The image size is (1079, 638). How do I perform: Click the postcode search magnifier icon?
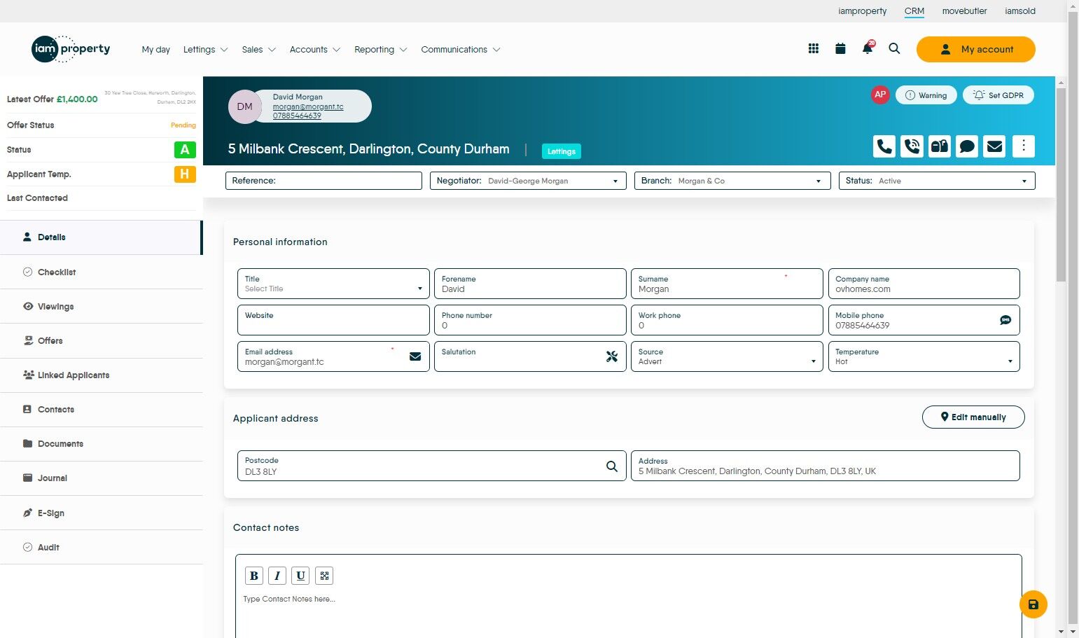pos(611,466)
